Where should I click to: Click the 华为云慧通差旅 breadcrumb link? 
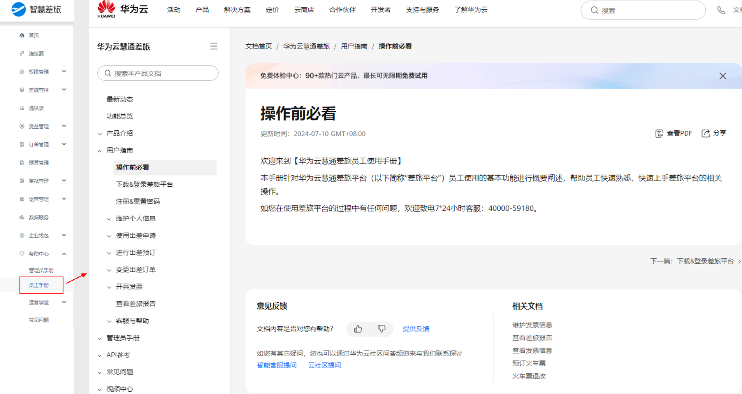pos(306,46)
